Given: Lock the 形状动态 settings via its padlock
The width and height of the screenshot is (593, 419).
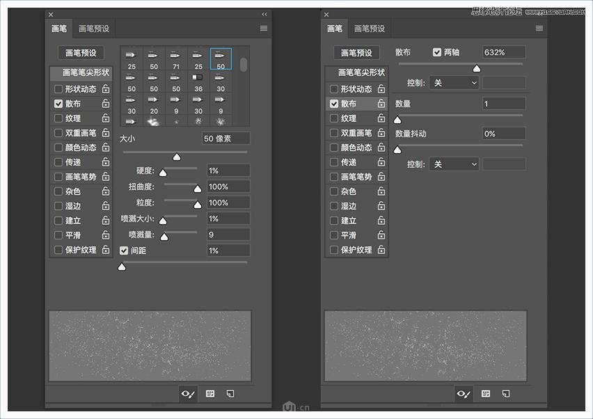Looking at the screenshot, I should (105, 89).
